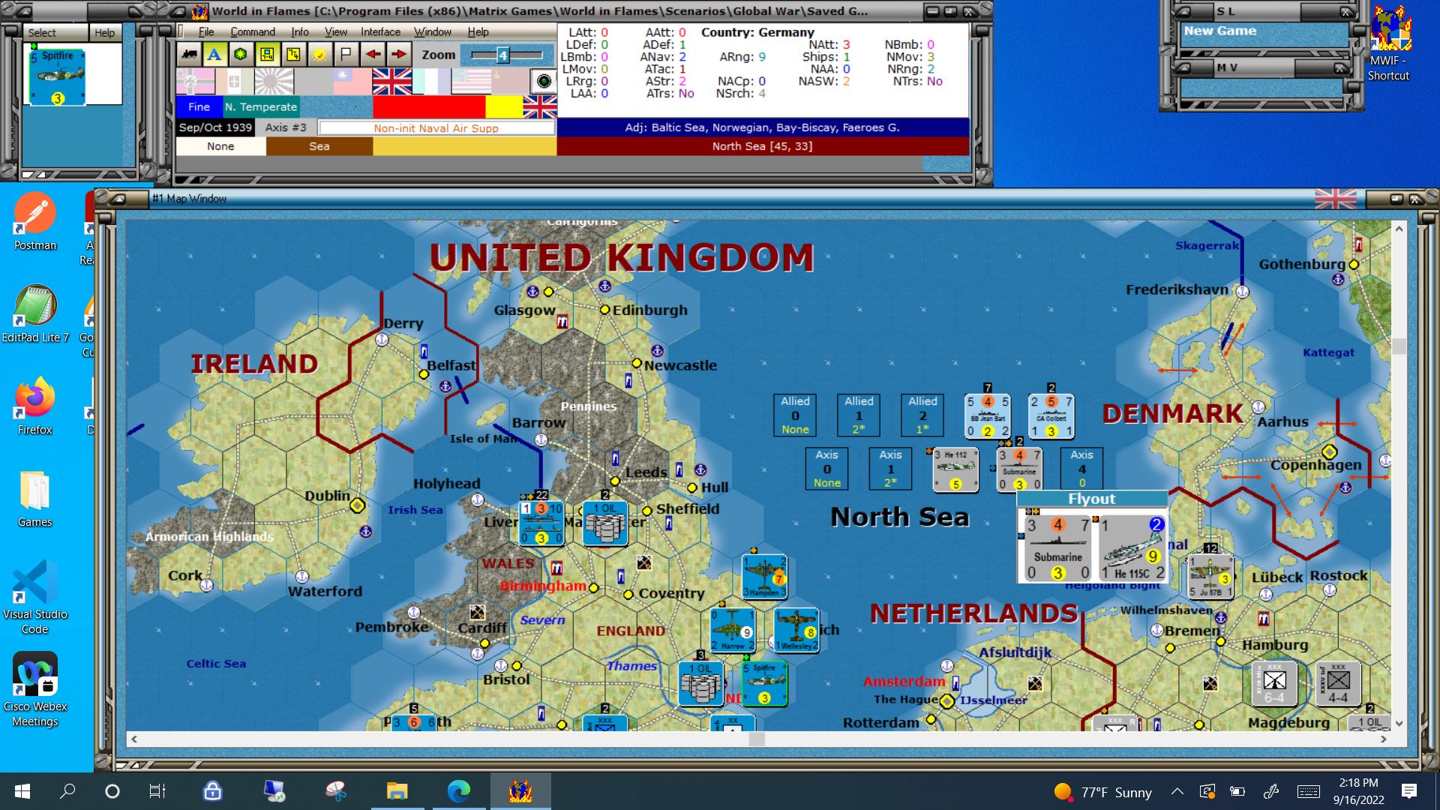This screenshot has height=810, width=1440.
Task: Click the N. Temperate weather zone label
Action: point(261,106)
